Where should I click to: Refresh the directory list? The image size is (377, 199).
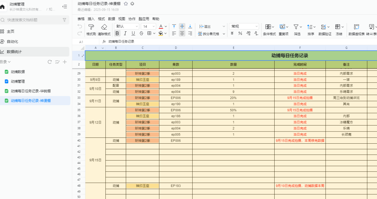(50, 62)
